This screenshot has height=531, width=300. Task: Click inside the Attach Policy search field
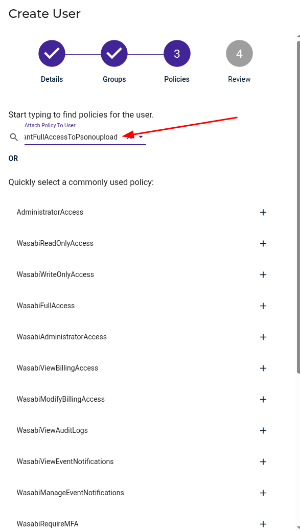point(77,137)
